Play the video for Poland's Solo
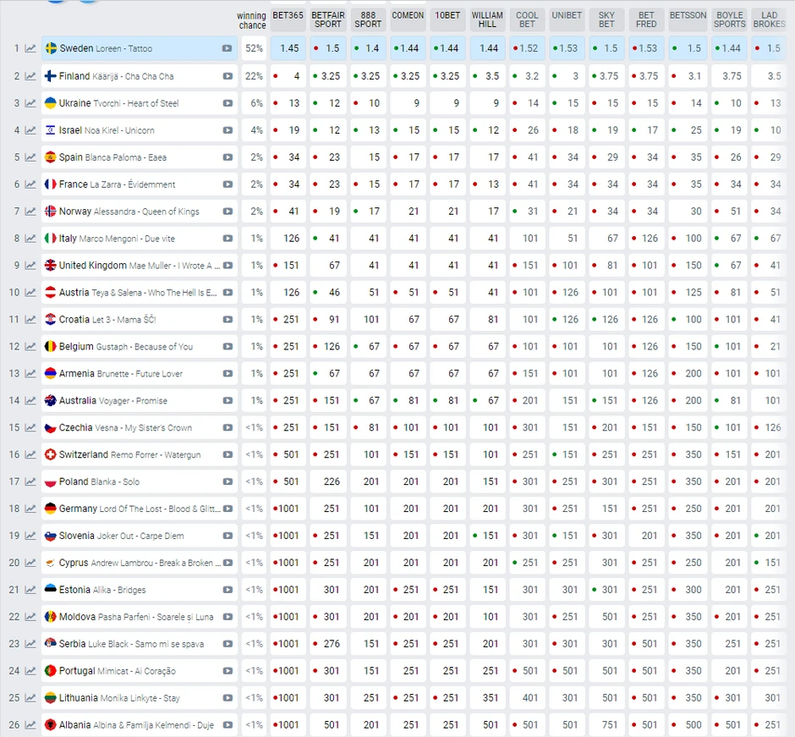Viewport: 795px width, 737px height. point(228,481)
